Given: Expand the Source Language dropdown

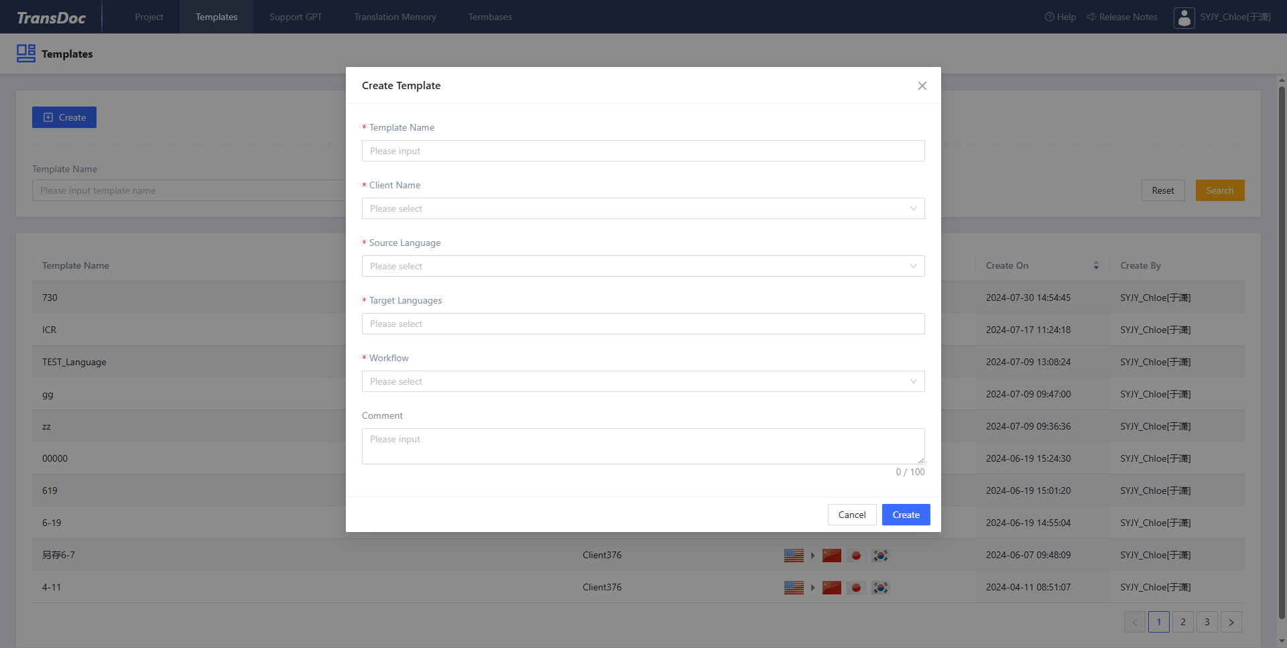Looking at the screenshot, I should [x=643, y=266].
